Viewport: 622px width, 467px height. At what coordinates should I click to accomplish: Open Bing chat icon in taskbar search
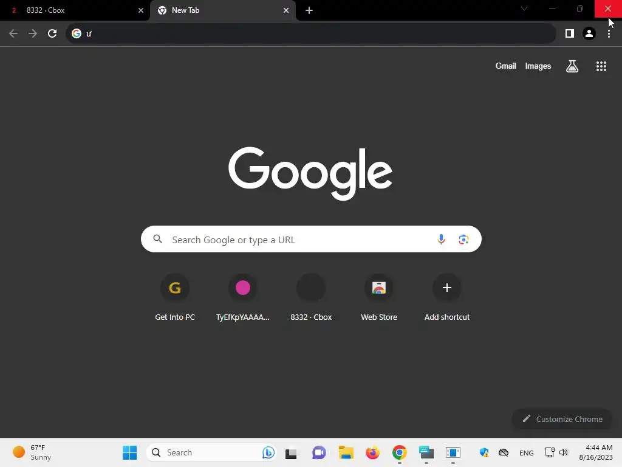point(268,452)
